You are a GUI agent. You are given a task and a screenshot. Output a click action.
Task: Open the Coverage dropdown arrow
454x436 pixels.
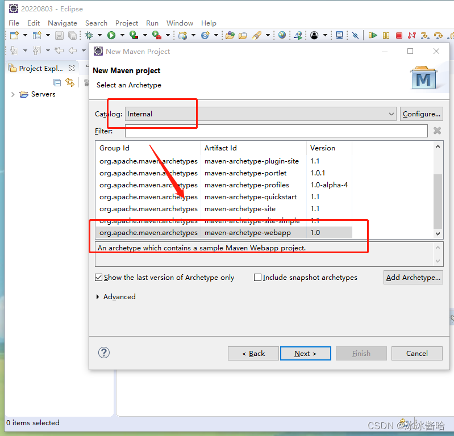tap(145, 35)
